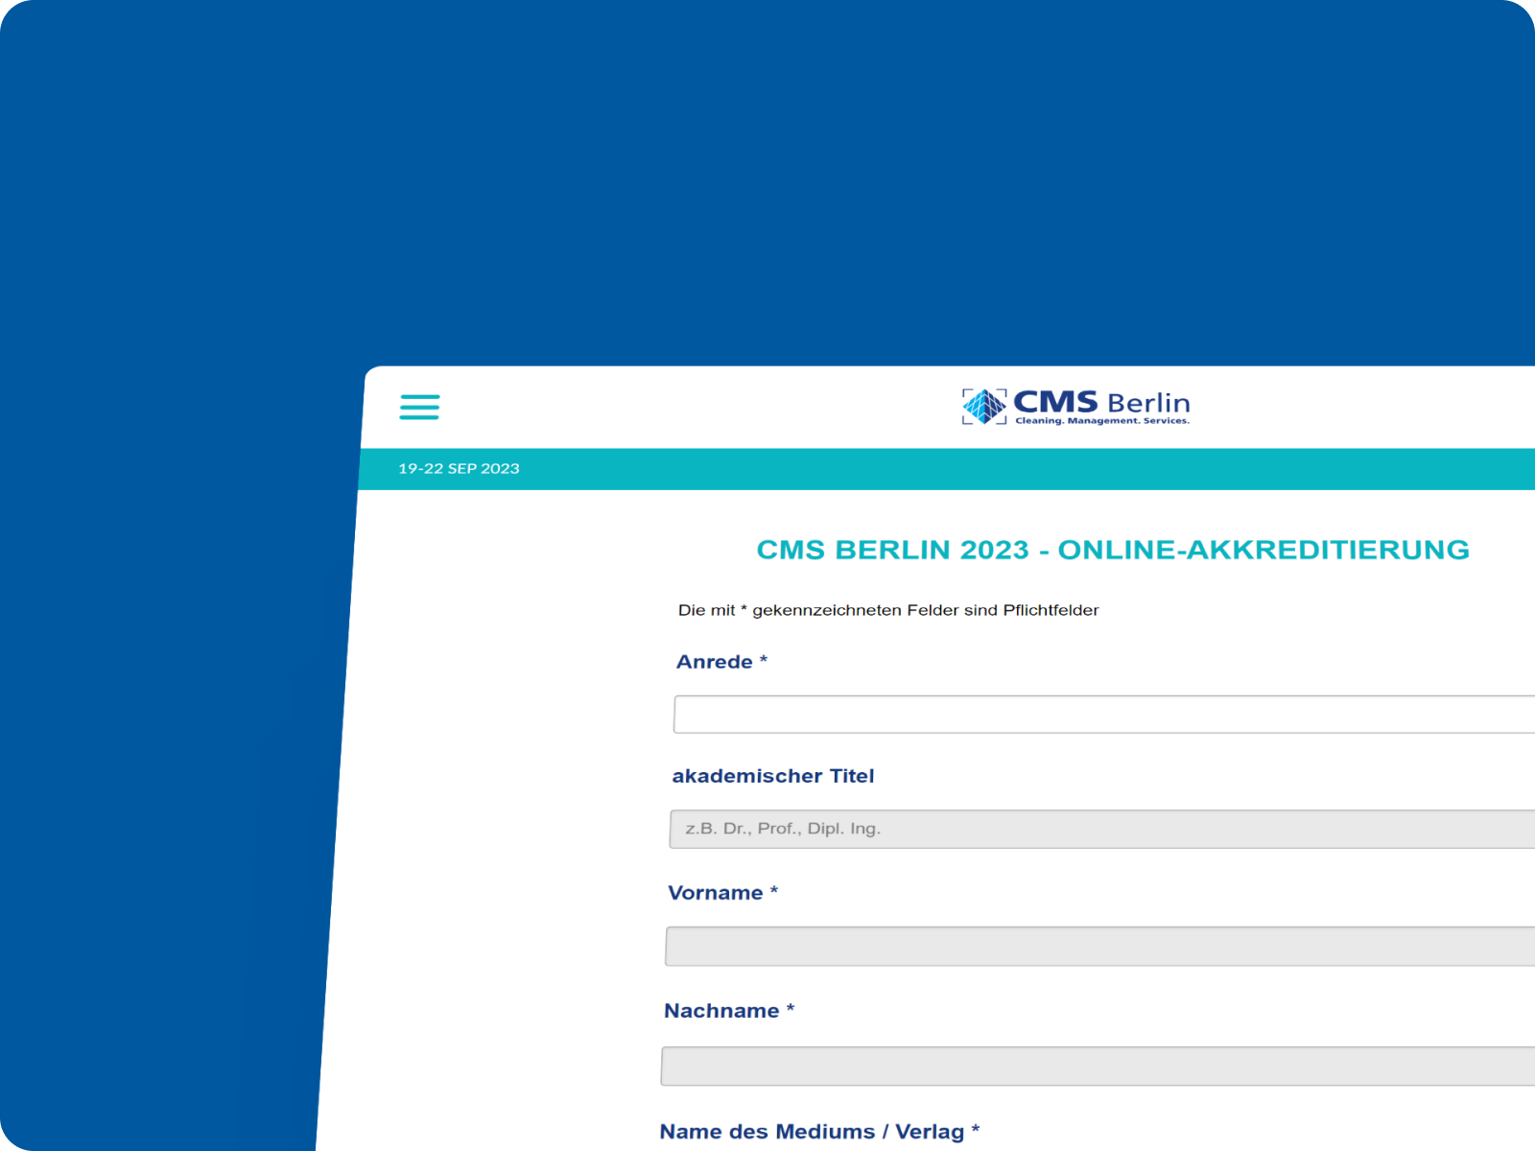Click the Nachname * label
This screenshot has width=1535, height=1151.
[729, 1011]
